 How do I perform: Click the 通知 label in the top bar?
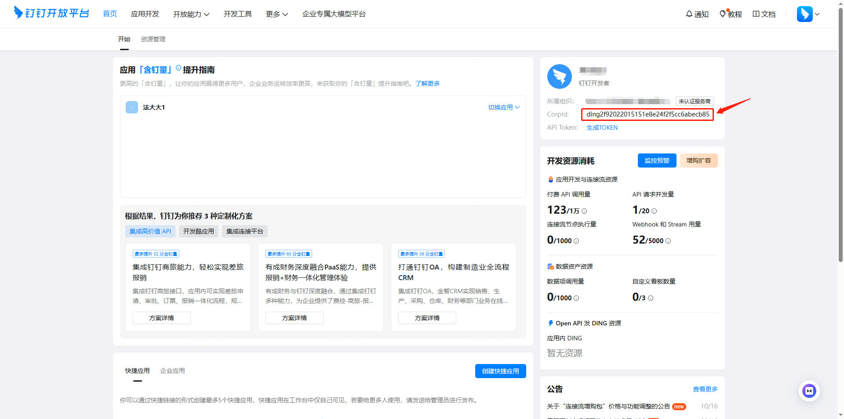pyautogui.click(x=702, y=14)
